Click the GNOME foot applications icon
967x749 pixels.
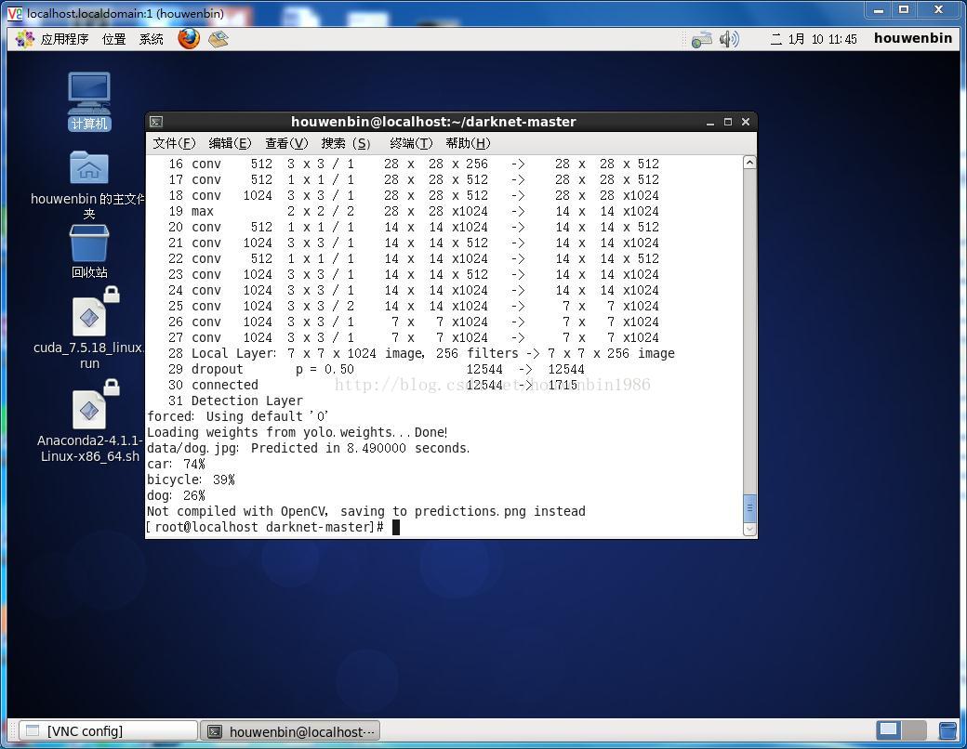24,39
